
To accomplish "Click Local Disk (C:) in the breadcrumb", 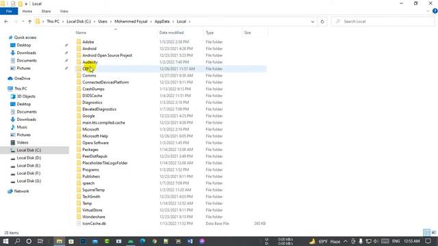I will pyautogui.click(x=79, y=21).
